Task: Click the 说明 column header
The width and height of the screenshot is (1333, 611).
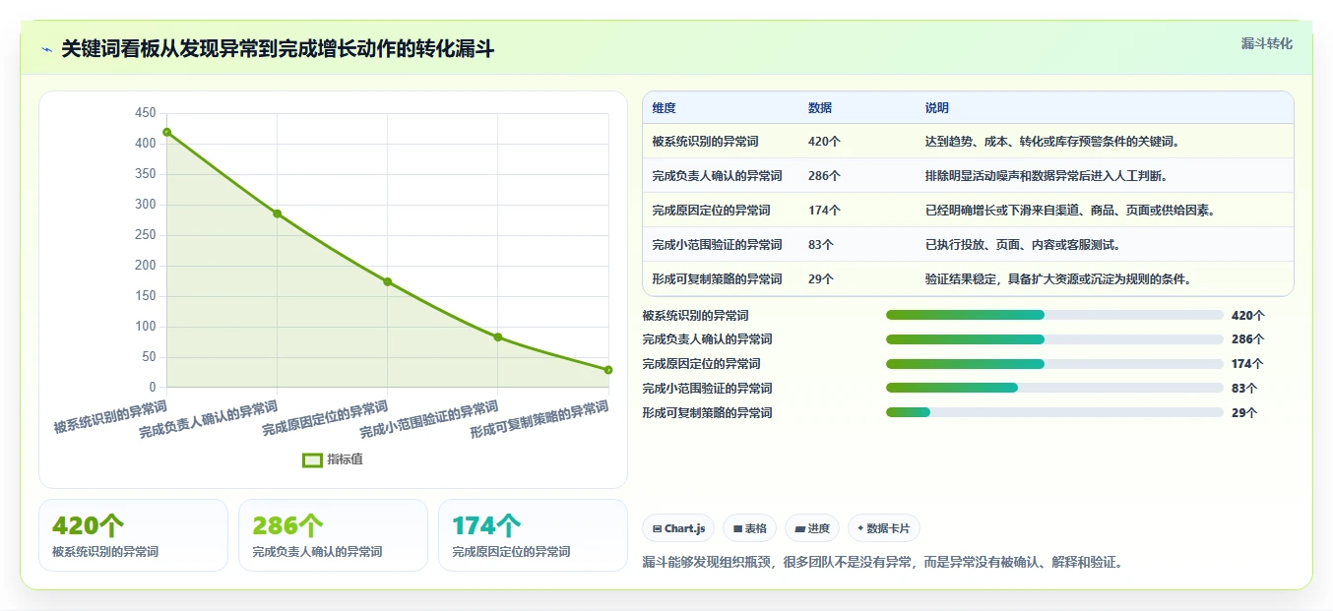Action: [937, 108]
